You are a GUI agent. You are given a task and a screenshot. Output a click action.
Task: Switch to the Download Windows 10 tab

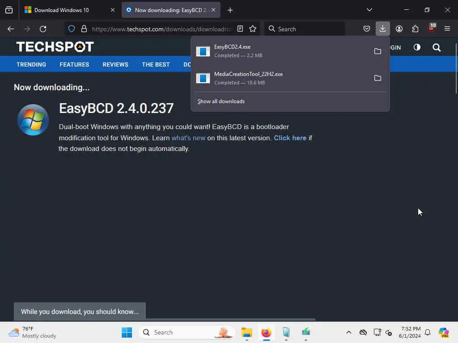point(69,10)
